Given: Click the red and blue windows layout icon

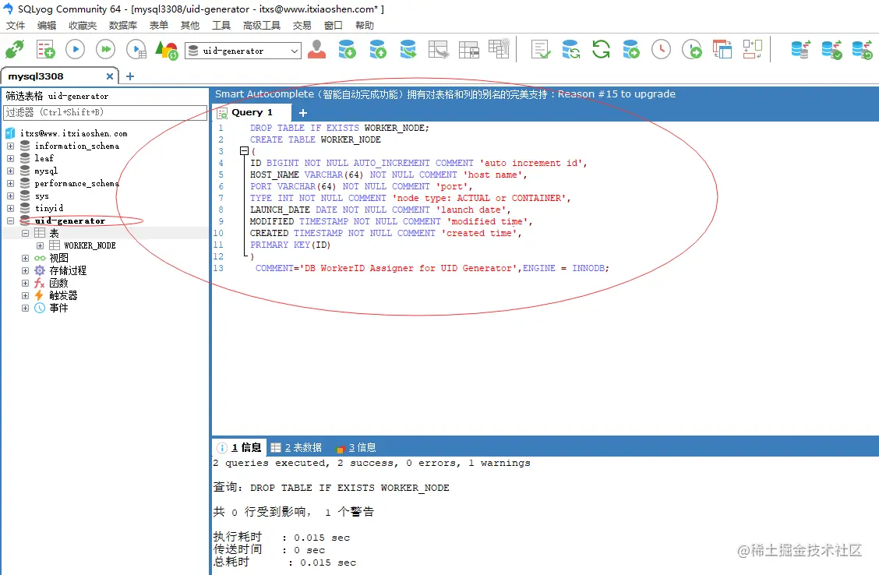Looking at the screenshot, I should point(722,50).
